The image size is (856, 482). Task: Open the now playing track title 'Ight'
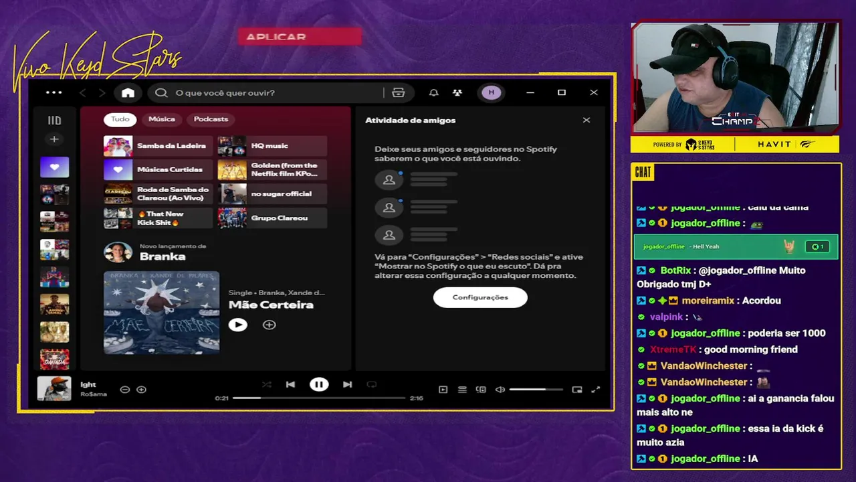(88, 385)
